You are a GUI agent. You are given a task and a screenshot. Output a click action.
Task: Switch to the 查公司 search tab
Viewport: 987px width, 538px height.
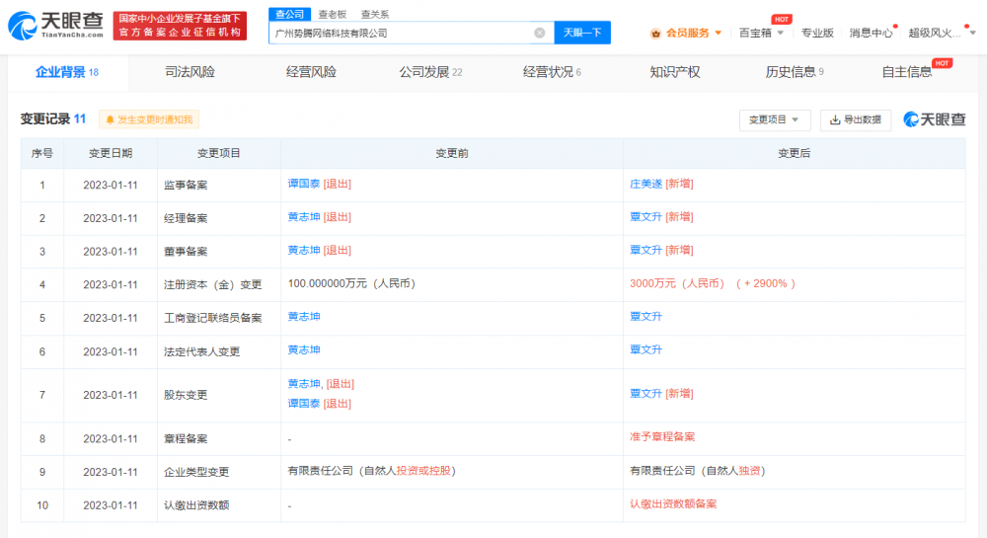(x=289, y=14)
